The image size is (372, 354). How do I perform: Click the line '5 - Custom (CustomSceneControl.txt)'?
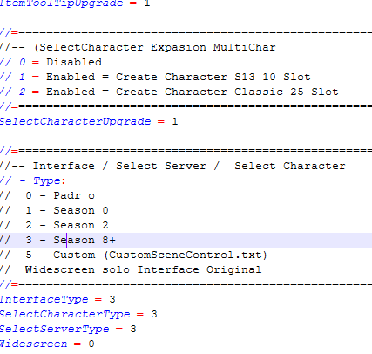(x=146, y=255)
